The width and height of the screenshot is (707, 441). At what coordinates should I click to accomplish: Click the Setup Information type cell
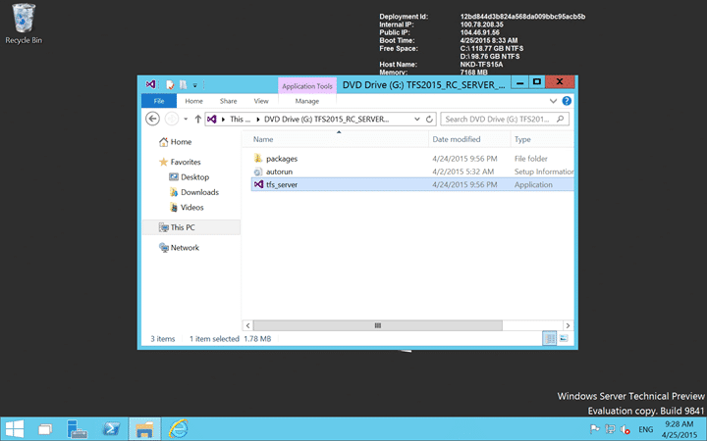tap(544, 171)
